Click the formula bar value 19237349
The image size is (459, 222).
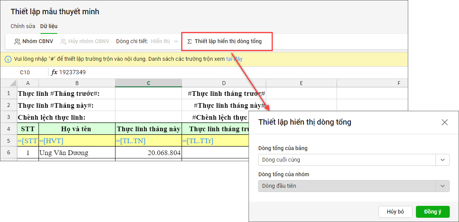click(x=72, y=72)
